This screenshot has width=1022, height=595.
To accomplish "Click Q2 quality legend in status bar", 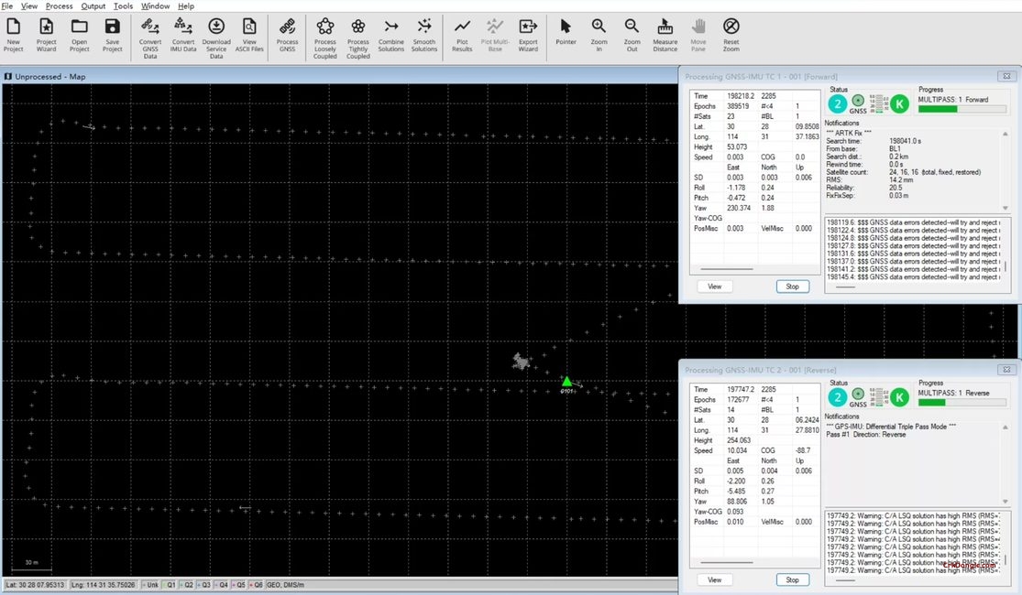I will click(x=187, y=585).
